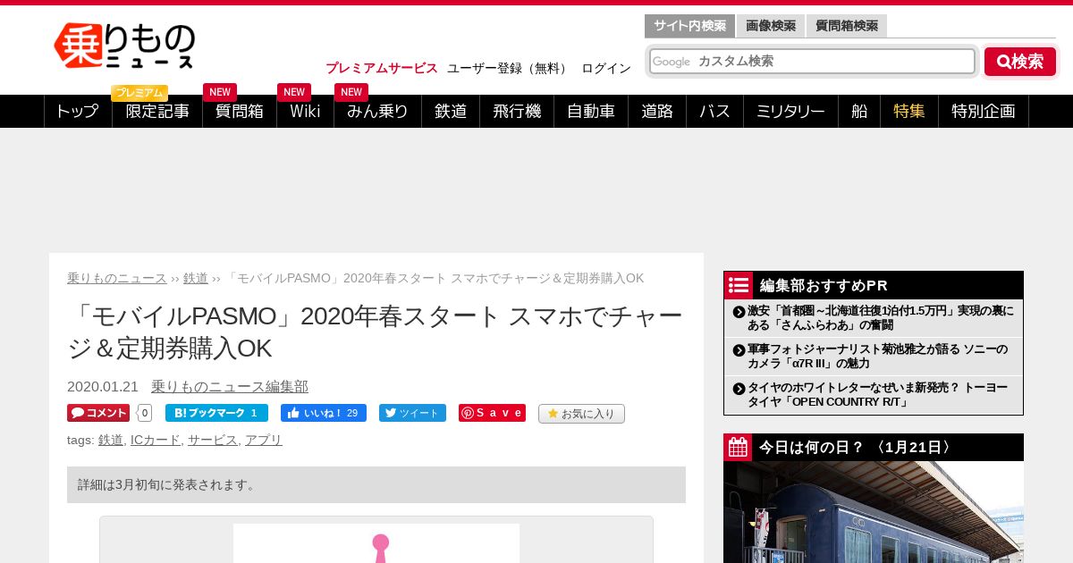Open プレミアムサービス link
The width and height of the screenshot is (1073, 563).
pos(382,68)
